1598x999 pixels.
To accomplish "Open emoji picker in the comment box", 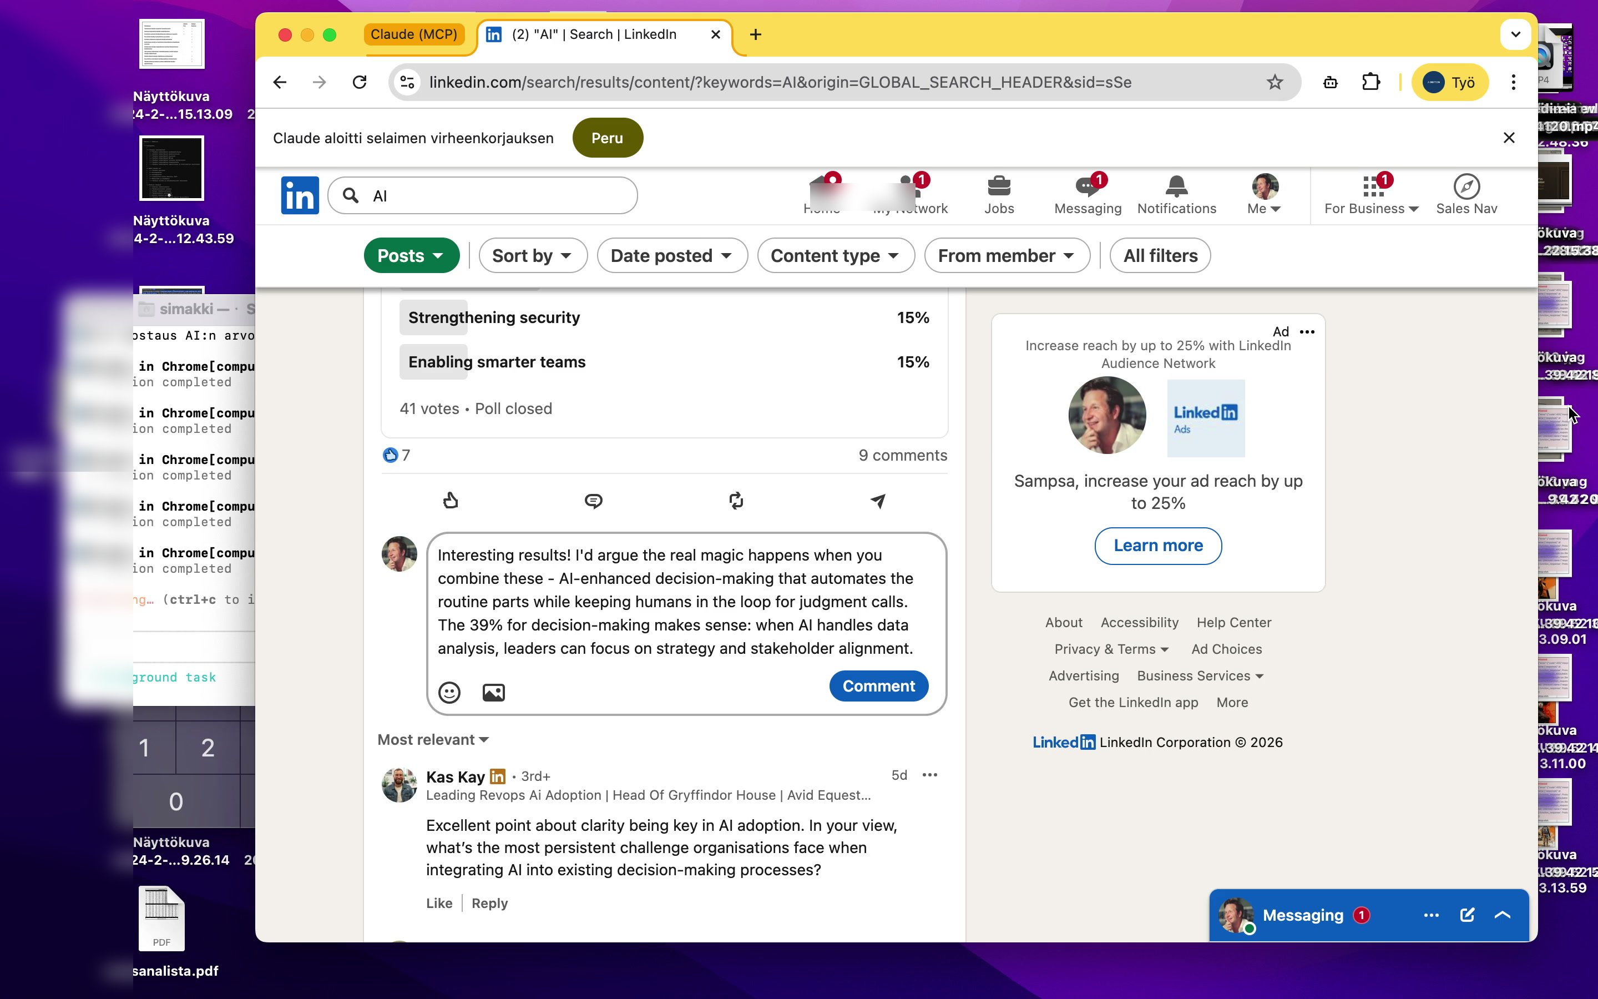I will click(x=449, y=692).
